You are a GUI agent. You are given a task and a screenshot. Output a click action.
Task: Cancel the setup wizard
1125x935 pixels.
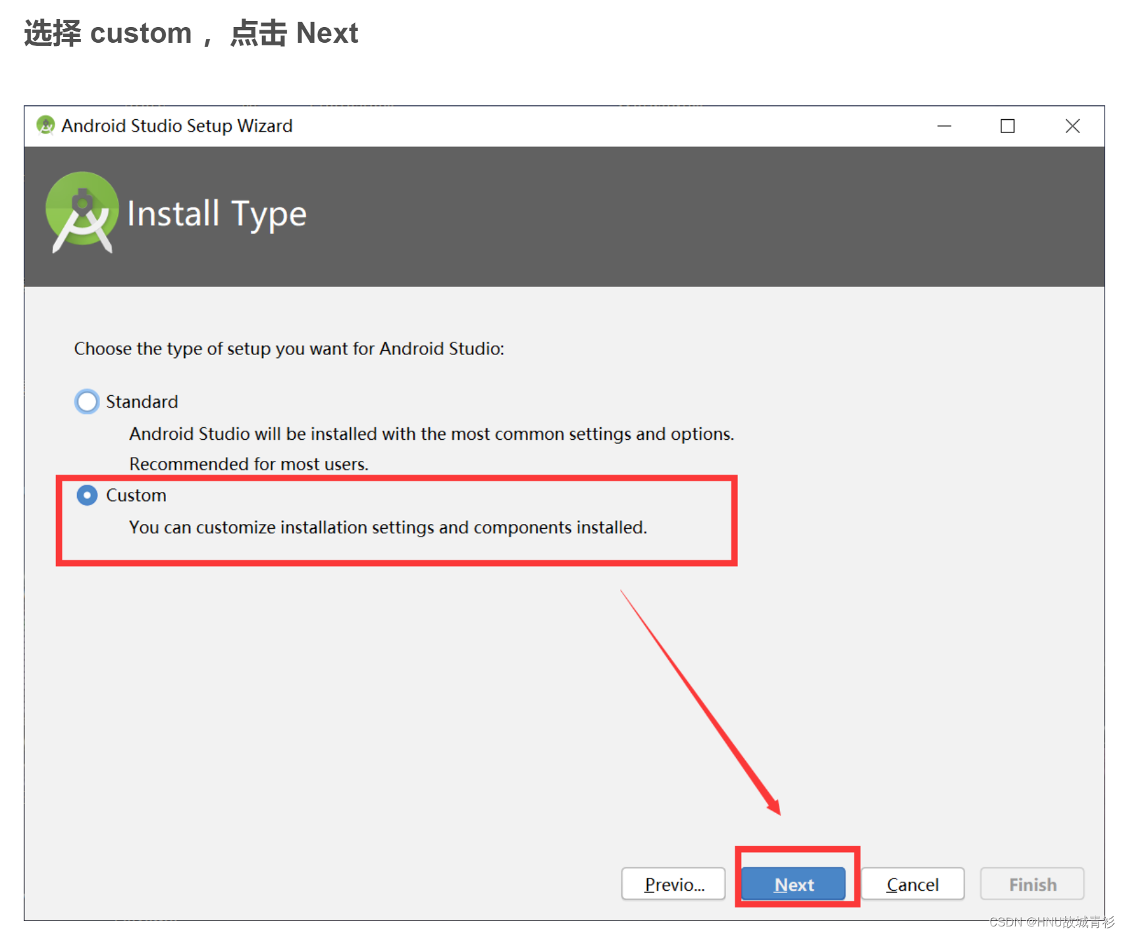pyautogui.click(x=913, y=884)
